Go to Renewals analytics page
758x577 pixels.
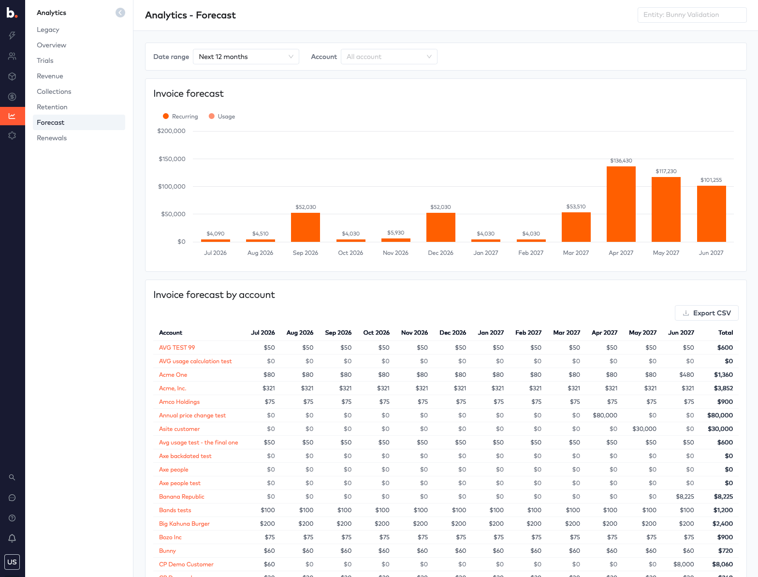pos(52,138)
